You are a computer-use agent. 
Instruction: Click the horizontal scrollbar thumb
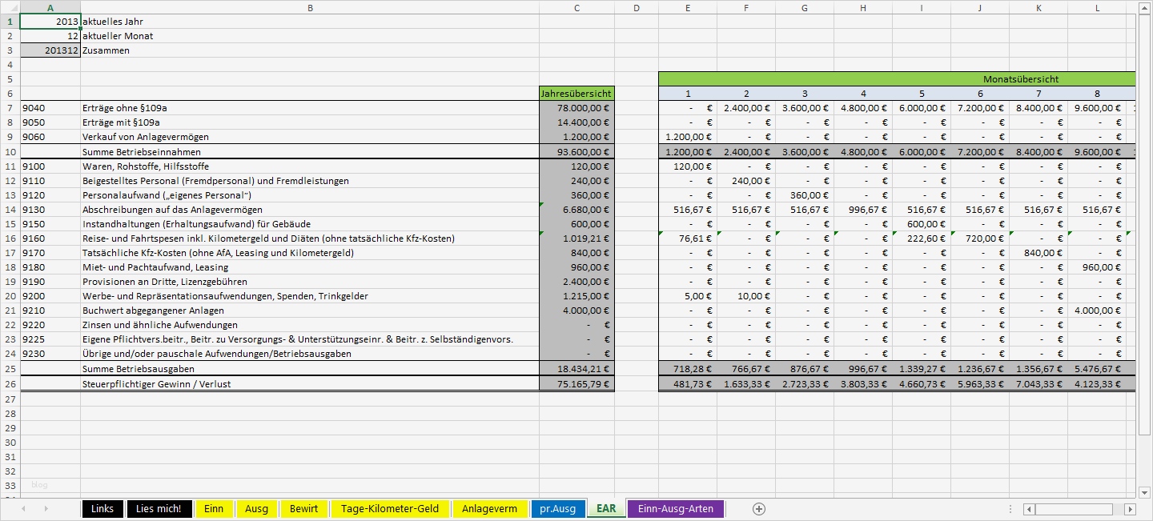point(1073,508)
